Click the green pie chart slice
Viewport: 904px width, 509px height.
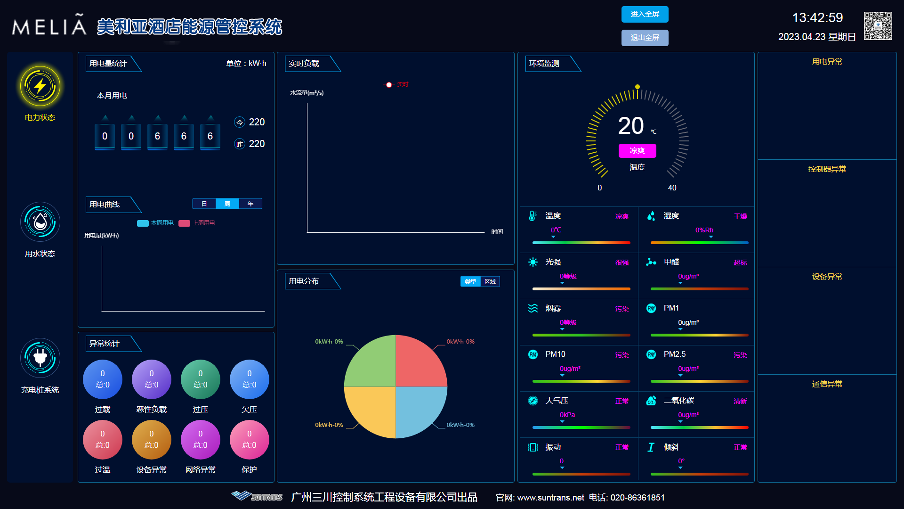374,365
